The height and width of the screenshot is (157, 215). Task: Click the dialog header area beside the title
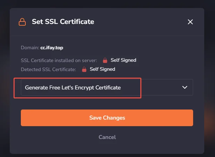click(x=140, y=22)
